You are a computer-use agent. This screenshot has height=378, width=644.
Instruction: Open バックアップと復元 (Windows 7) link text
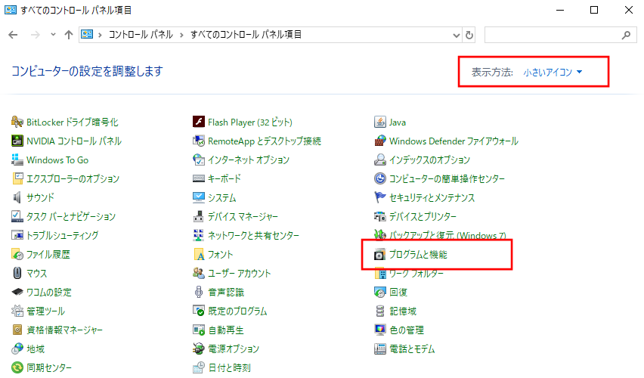[447, 235]
